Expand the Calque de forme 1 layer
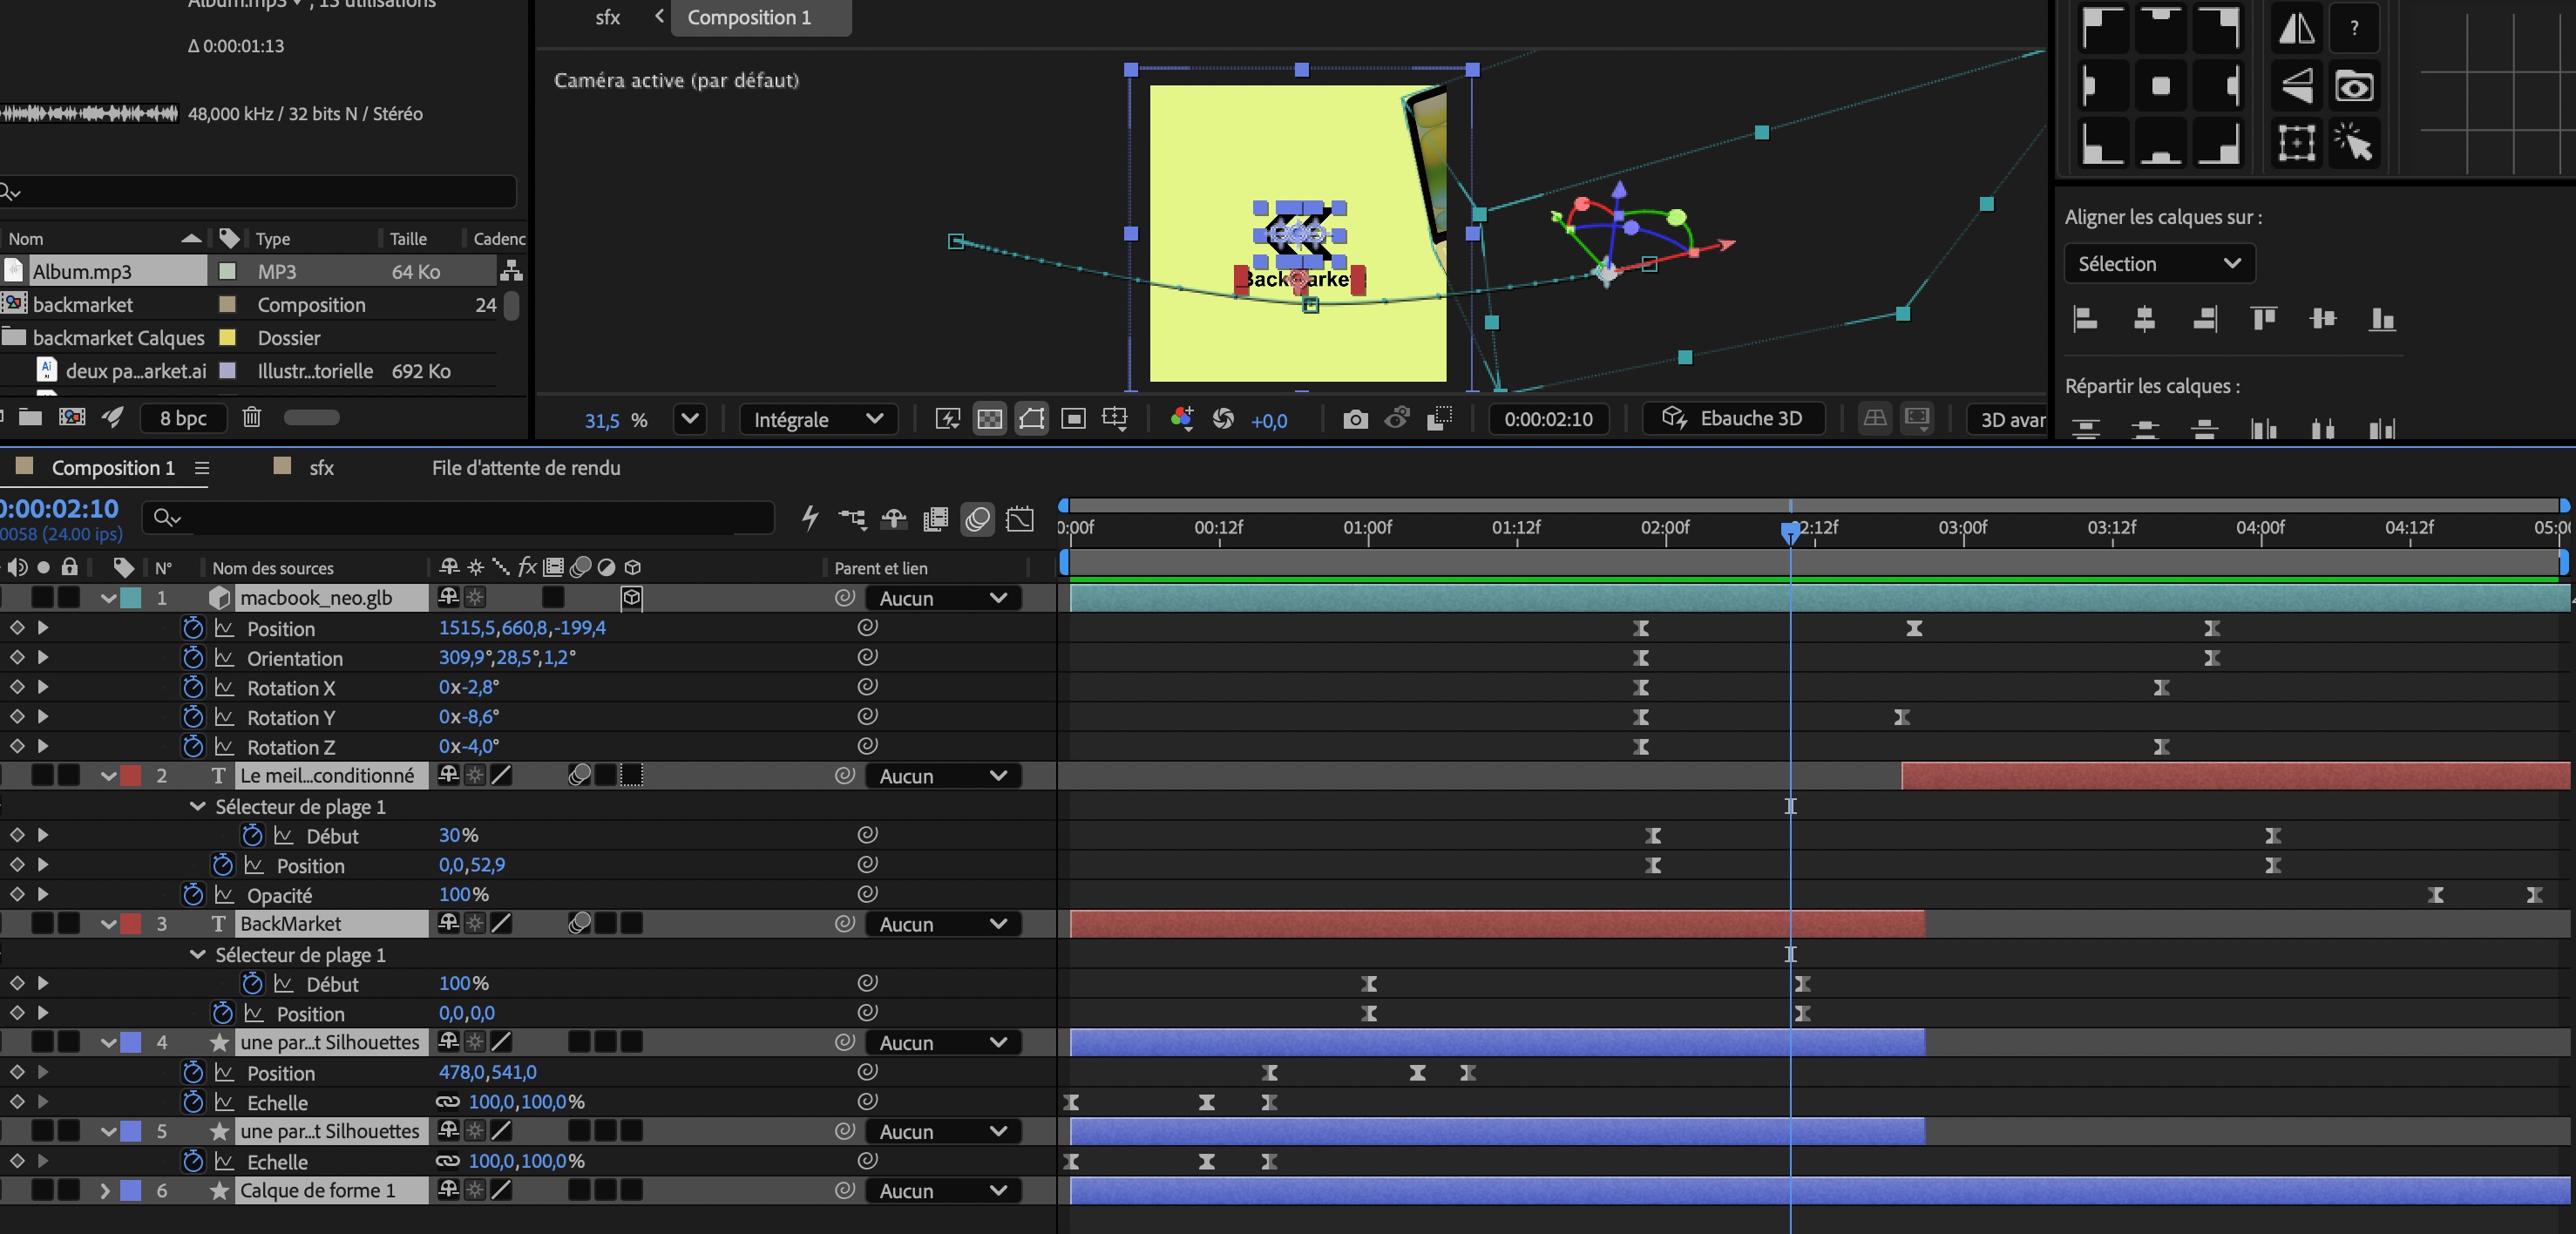2576x1234 pixels. click(x=104, y=1190)
